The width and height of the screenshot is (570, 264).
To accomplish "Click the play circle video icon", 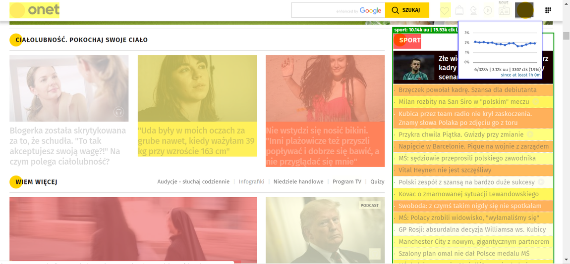I will coord(488,10).
